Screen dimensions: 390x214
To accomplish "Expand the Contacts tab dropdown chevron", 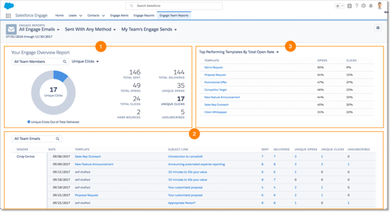I will [104, 16].
